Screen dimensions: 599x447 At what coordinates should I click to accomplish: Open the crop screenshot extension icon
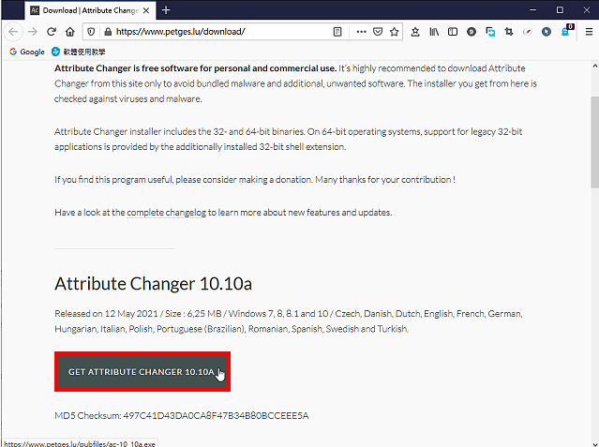[509, 32]
